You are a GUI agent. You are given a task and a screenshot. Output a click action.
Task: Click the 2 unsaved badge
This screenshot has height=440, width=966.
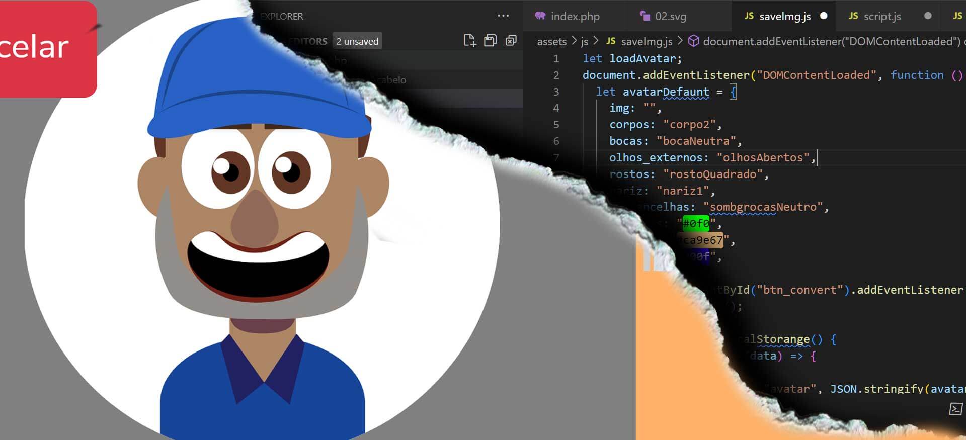tap(357, 41)
